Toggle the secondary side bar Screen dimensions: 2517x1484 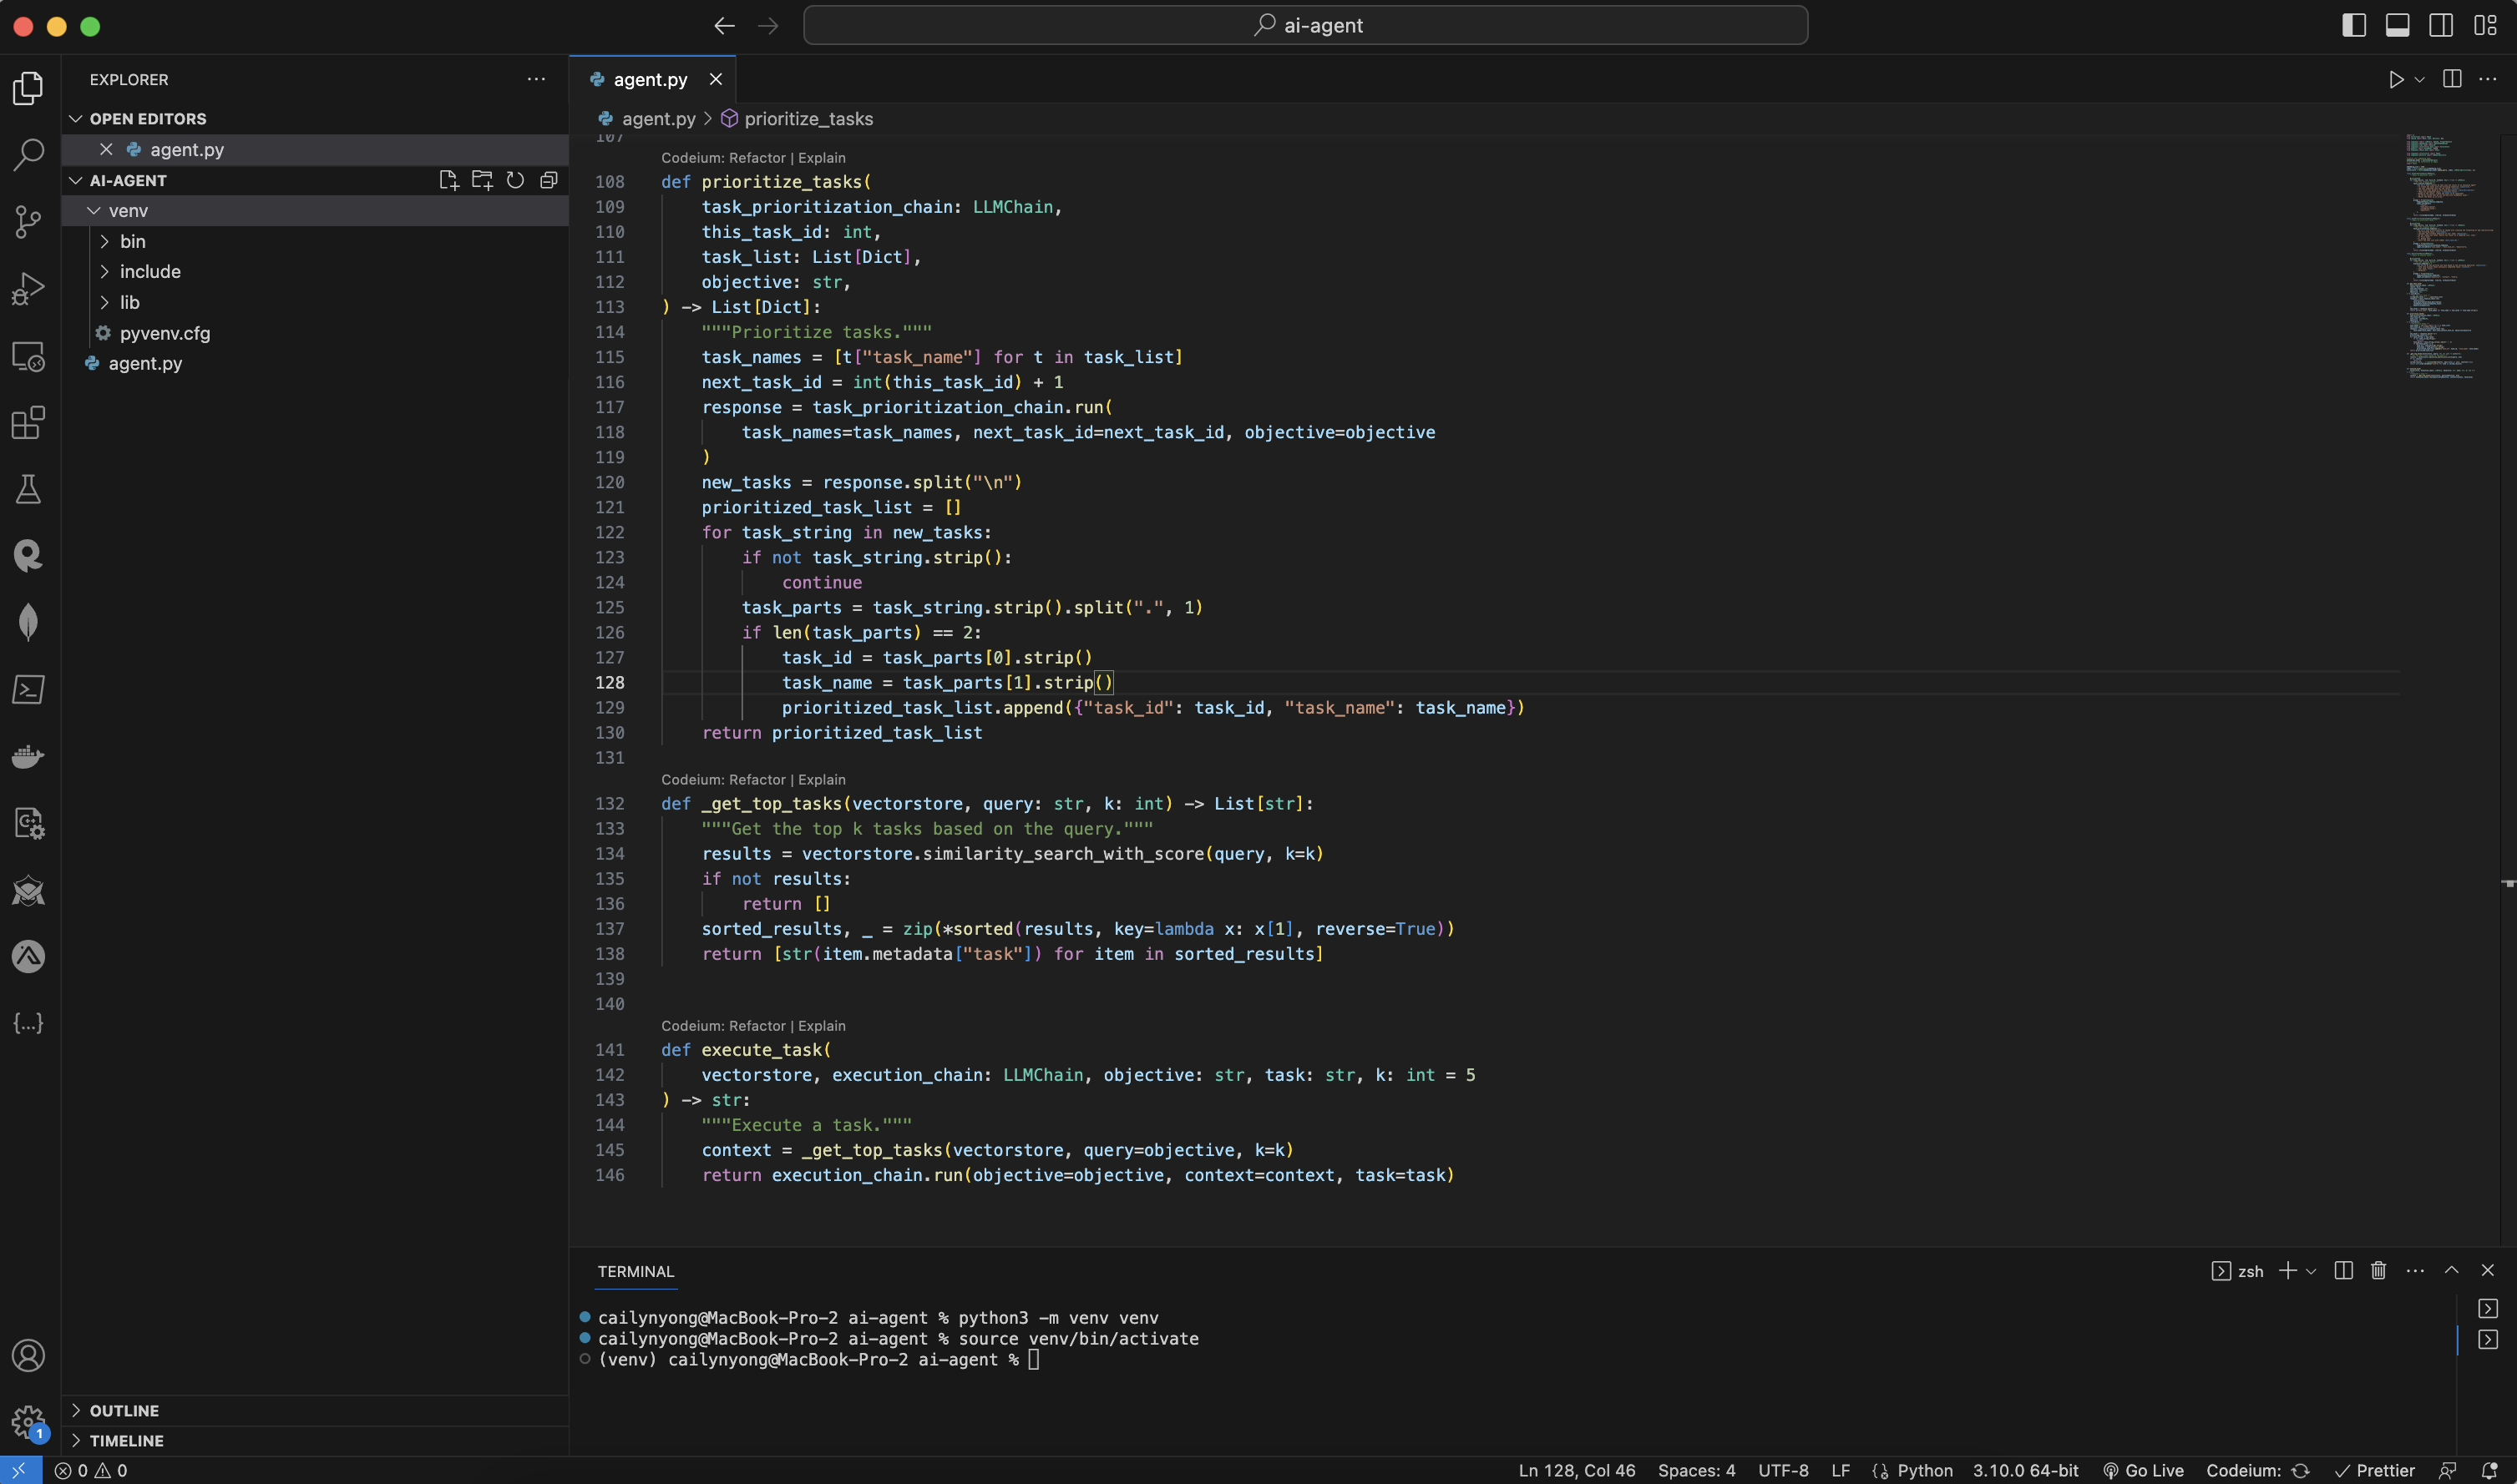point(2441,26)
